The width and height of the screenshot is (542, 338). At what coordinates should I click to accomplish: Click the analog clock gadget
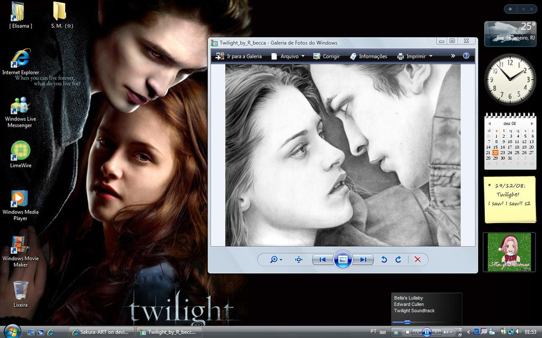click(x=510, y=79)
